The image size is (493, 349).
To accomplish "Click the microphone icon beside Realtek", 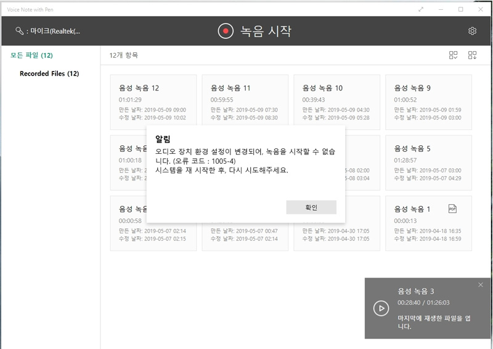I will coord(20,31).
